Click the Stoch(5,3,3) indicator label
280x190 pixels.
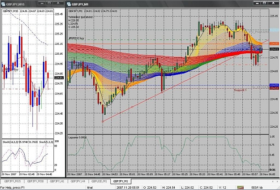(x=46, y=142)
